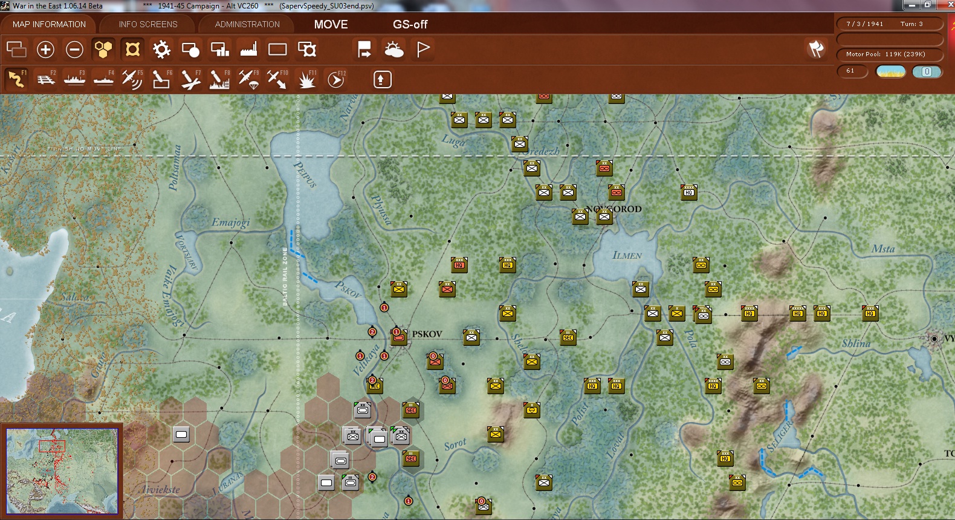The width and height of the screenshot is (955, 520).
Task: Toggle the GS-off ground support setting
Action: [410, 24]
